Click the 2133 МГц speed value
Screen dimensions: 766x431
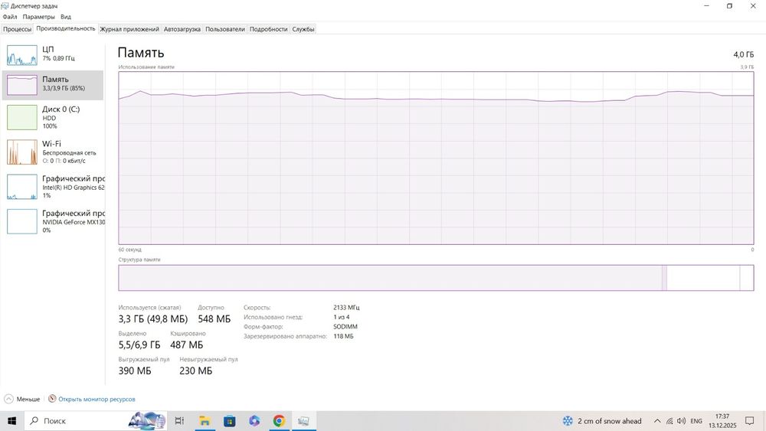pyautogui.click(x=346, y=308)
